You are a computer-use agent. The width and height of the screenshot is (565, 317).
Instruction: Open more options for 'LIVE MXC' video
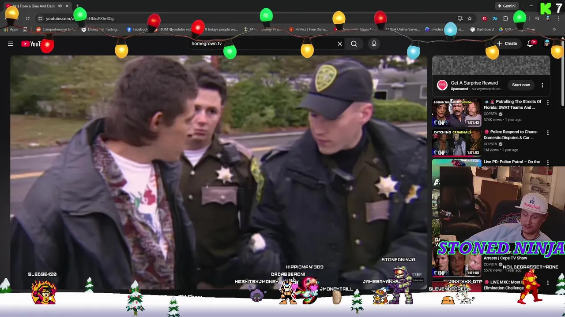(x=548, y=283)
